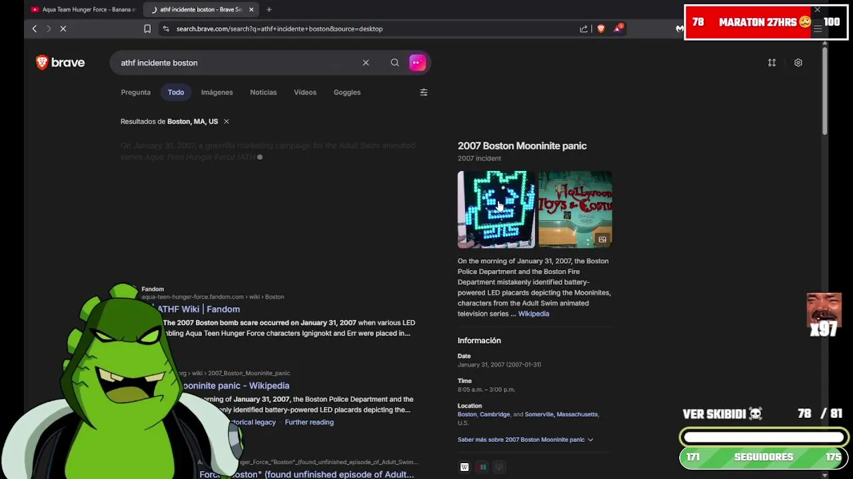This screenshot has height=479, width=853.
Task: Open the Wikipedia link in the infobox description
Action: [x=534, y=314]
